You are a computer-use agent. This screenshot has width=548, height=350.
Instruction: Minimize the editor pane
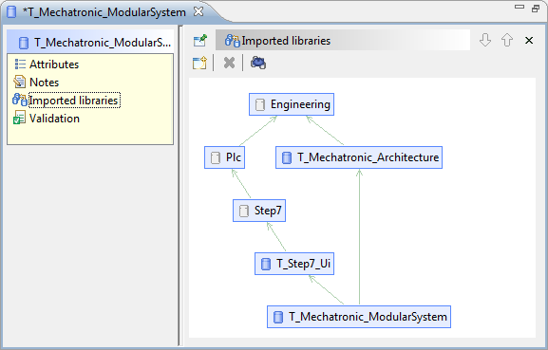(520, 7)
